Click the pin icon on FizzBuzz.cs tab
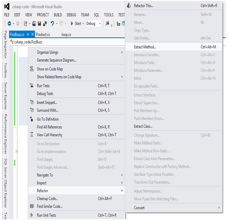 [28, 35]
